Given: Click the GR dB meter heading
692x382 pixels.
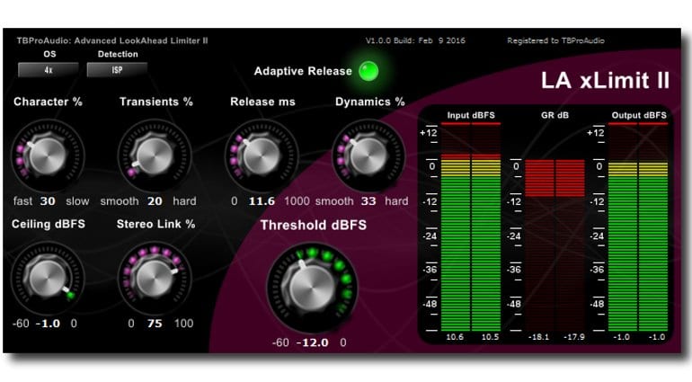Looking at the screenshot, I should (554, 115).
